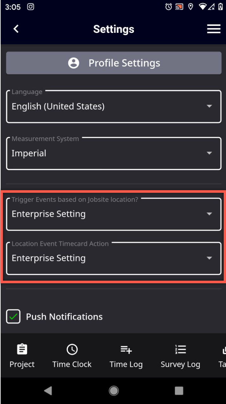This screenshot has width=226, height=404.
Task: Open the Profile Settings button
Action: coord(114,63)
